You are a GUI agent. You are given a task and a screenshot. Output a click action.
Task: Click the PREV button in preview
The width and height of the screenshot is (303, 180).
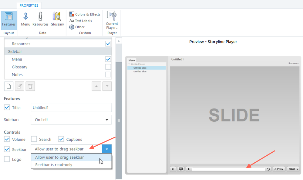pyautogui.click(x=279, y=169)
